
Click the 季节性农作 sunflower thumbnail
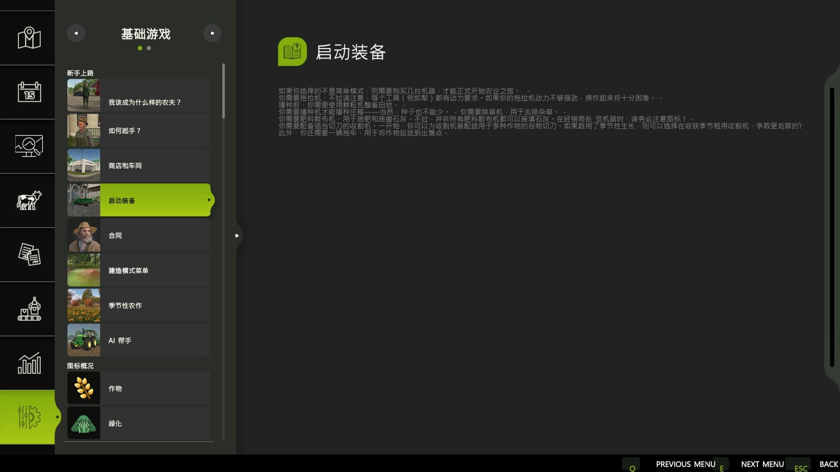(84, 305)
